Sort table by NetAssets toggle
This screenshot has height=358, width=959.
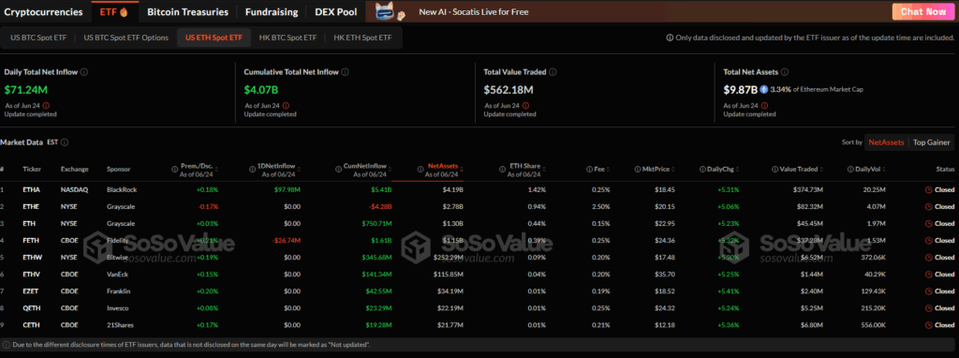(x=886, y=142)
